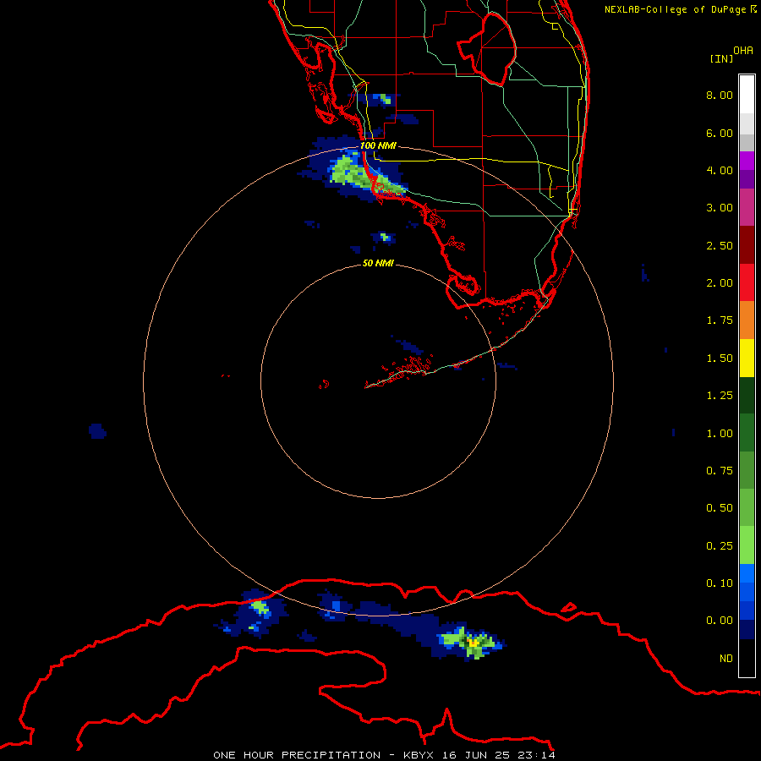Select the 1.00 legend value
Image resolution: width=761 pixels, height=761 pixels.
click(720, 434)
